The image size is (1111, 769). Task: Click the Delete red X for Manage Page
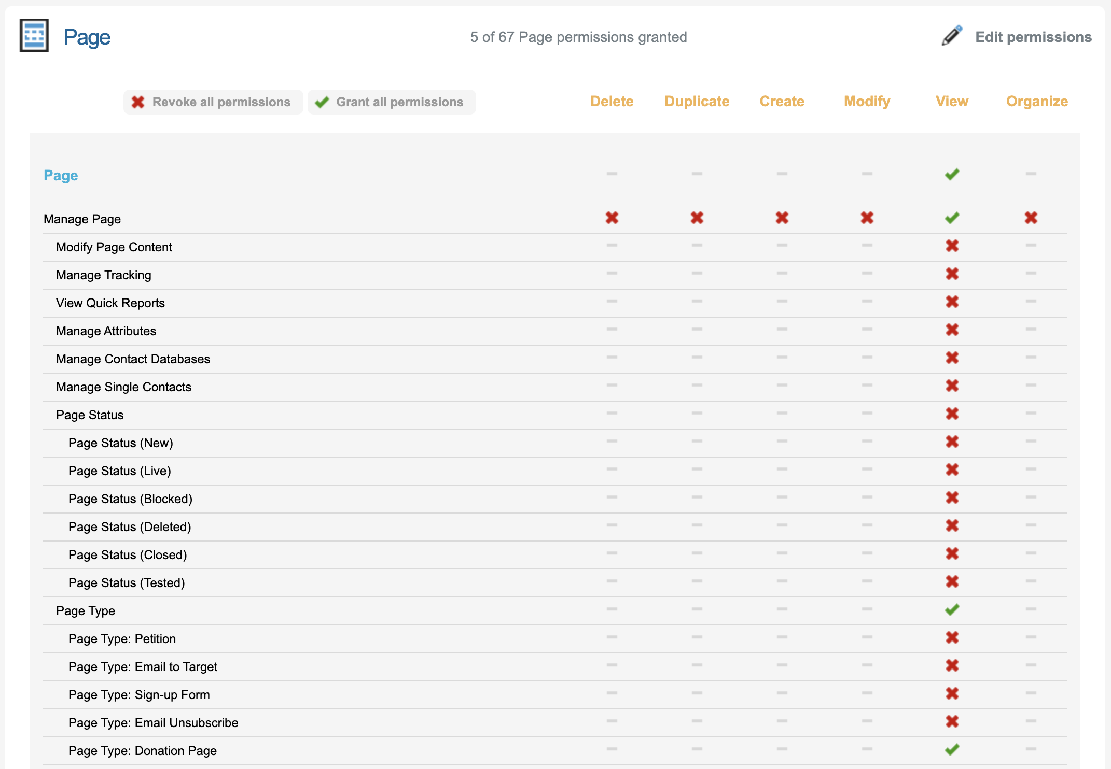[x=612, y=218]
